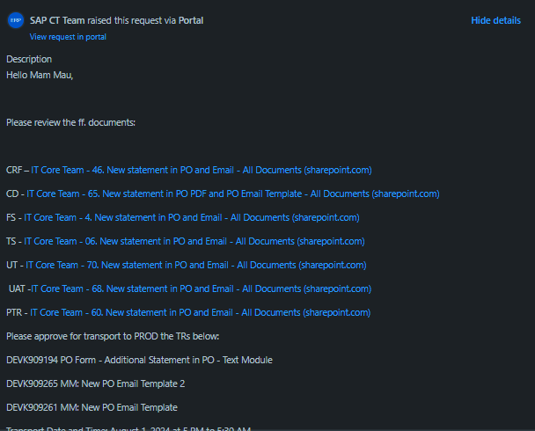Open the CD link numbered 65
The height and width of the screenshot is (431, 535).
[x=233, y=194]
